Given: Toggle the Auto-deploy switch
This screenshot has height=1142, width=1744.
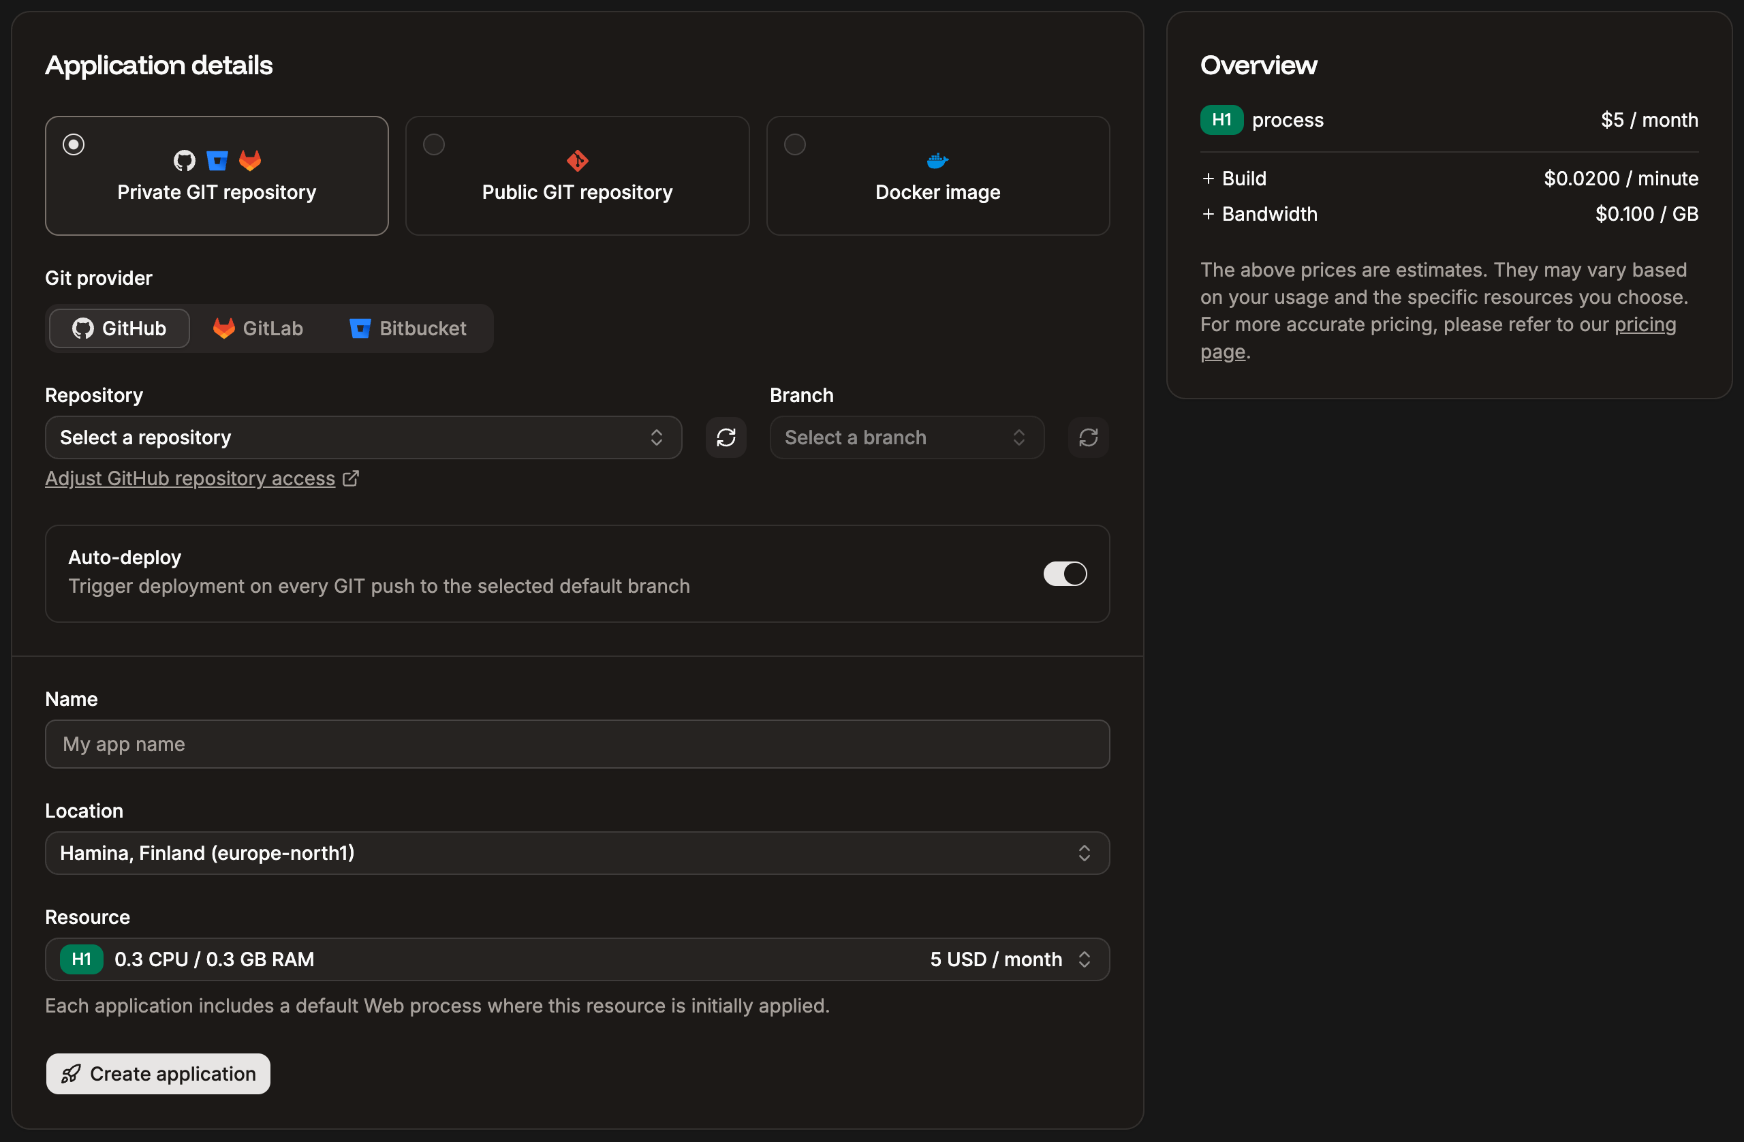Looking at the screenshot, I should tap(1065, 573).
